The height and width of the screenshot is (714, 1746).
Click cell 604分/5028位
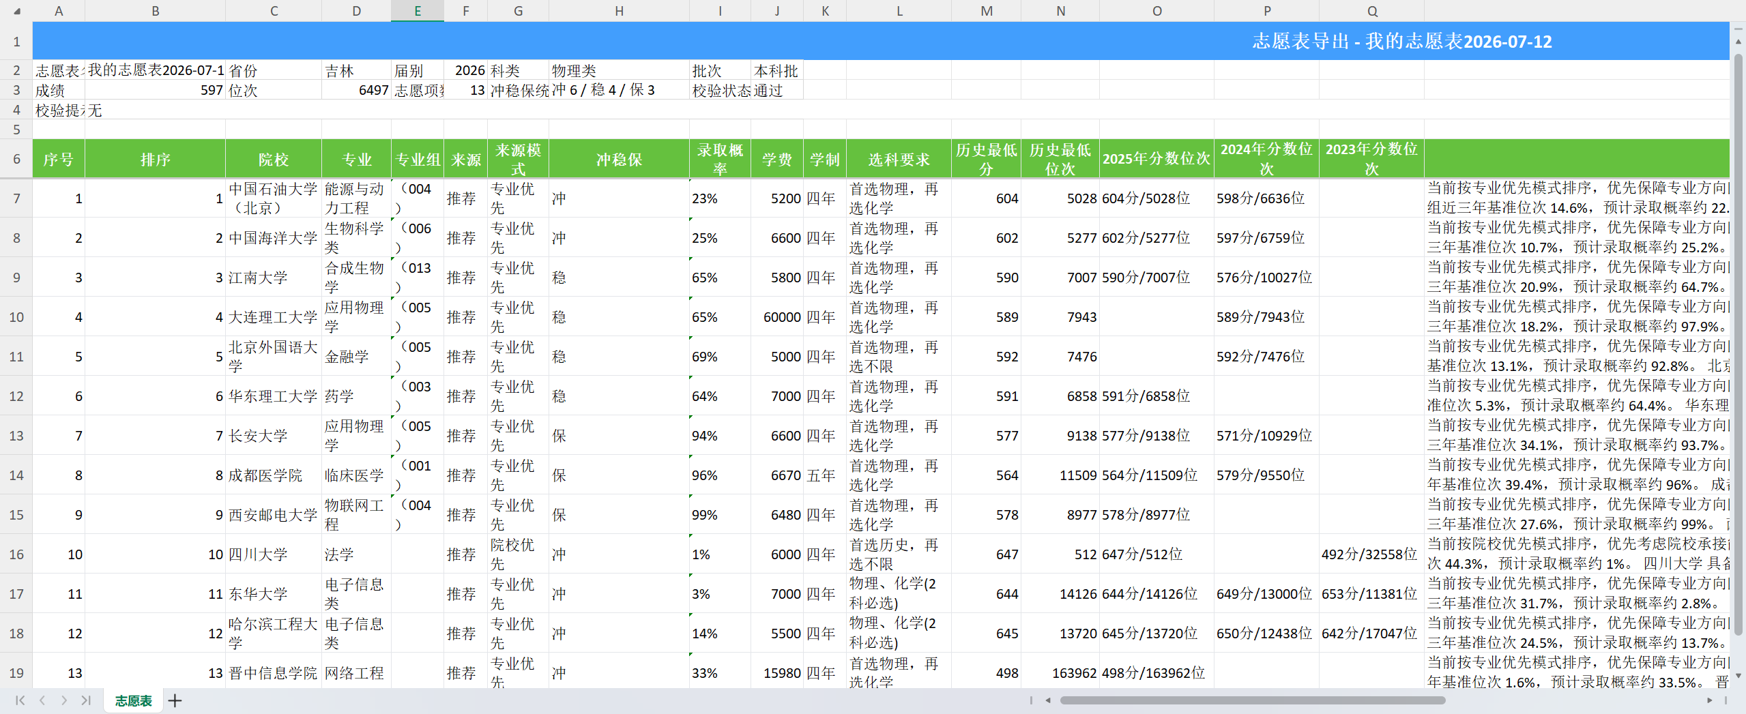coord(1157,198)
